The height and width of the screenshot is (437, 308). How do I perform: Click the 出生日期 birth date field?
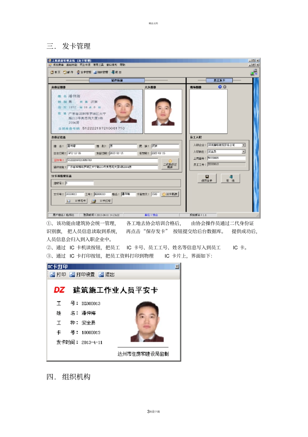pyautogui.click(x=81, y=153)
